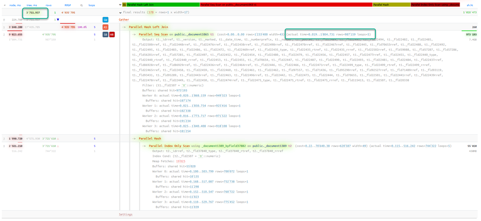Sort by the node, ms column header
This screenshot has height=221, width=481.
coord(16,5)
